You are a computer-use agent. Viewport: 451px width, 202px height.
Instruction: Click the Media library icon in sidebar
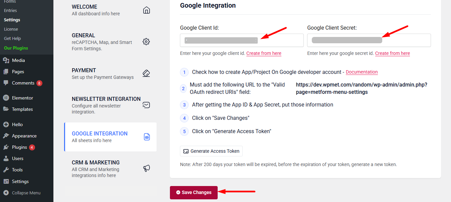7,60
